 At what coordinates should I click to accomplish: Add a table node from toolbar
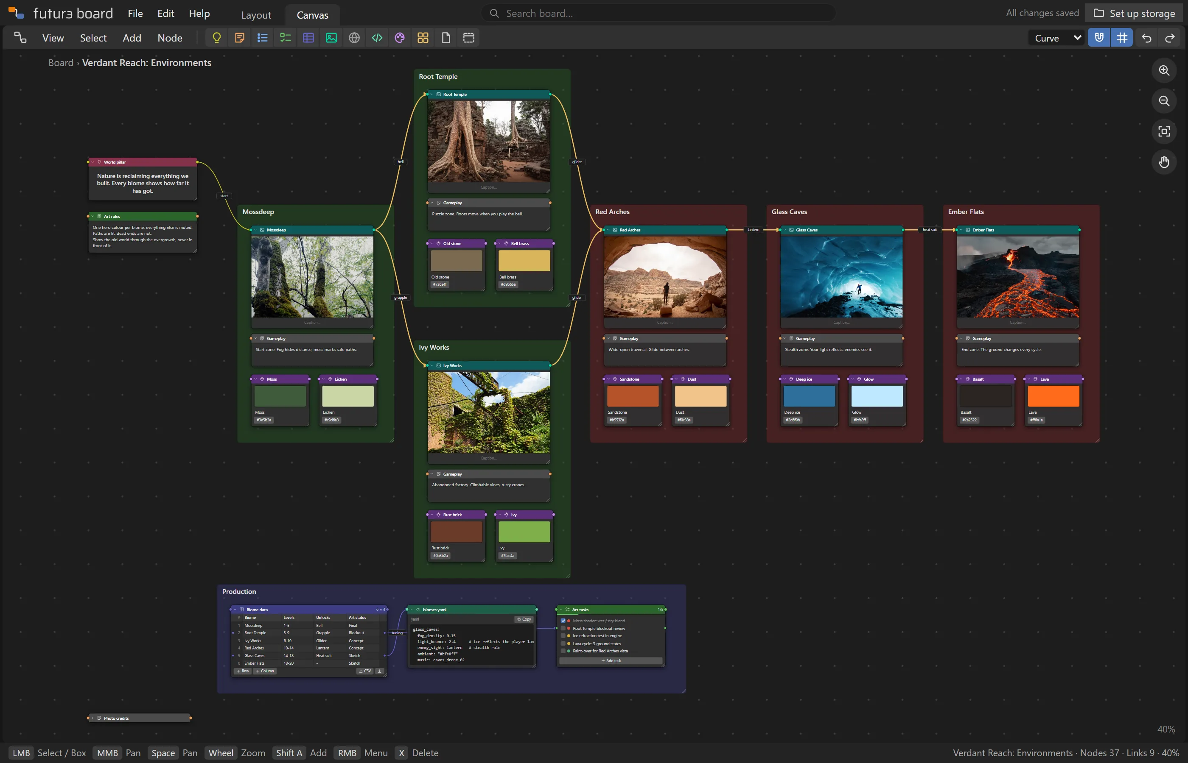[x=308, y=38]
